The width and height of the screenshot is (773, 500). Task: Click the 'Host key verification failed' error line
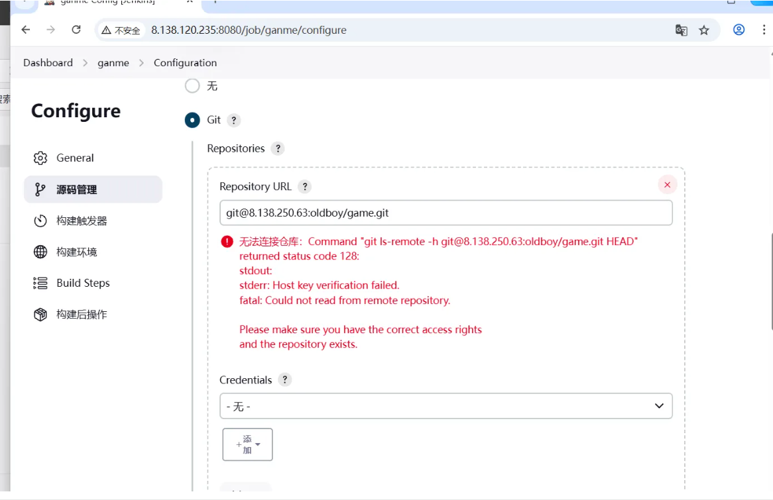[320, 285]
